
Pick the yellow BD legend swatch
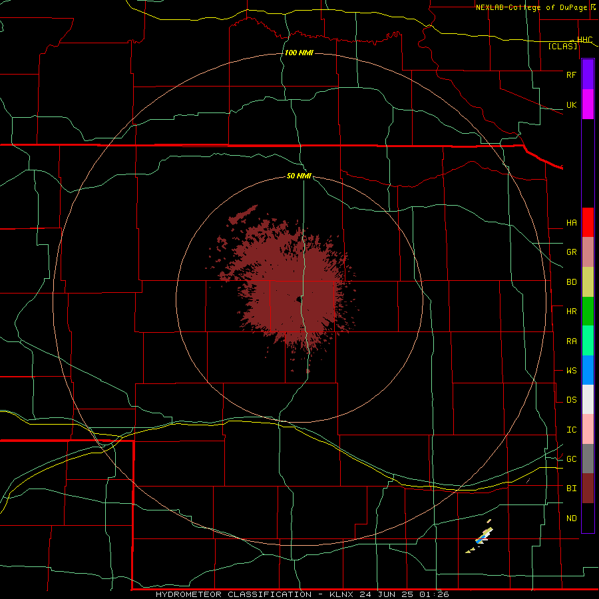click(x=588, y=282)
